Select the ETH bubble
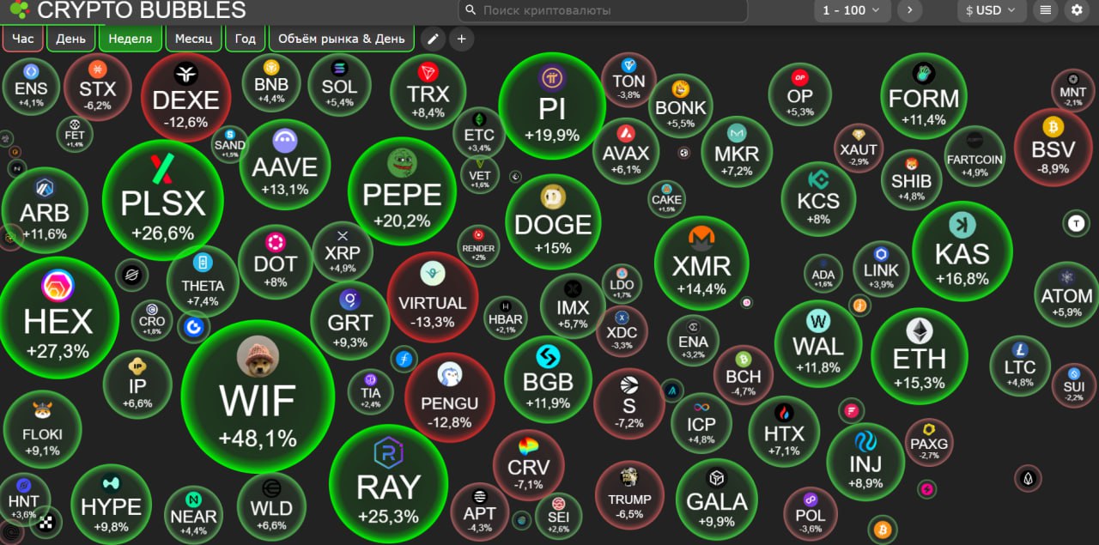 pos(920,355)
